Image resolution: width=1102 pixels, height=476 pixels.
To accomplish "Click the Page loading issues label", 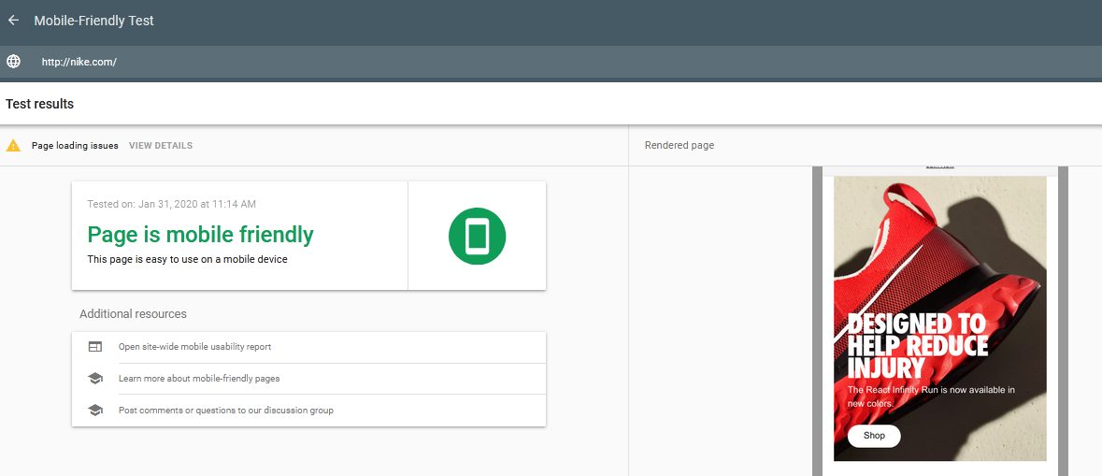I will (x=75, y=146).
